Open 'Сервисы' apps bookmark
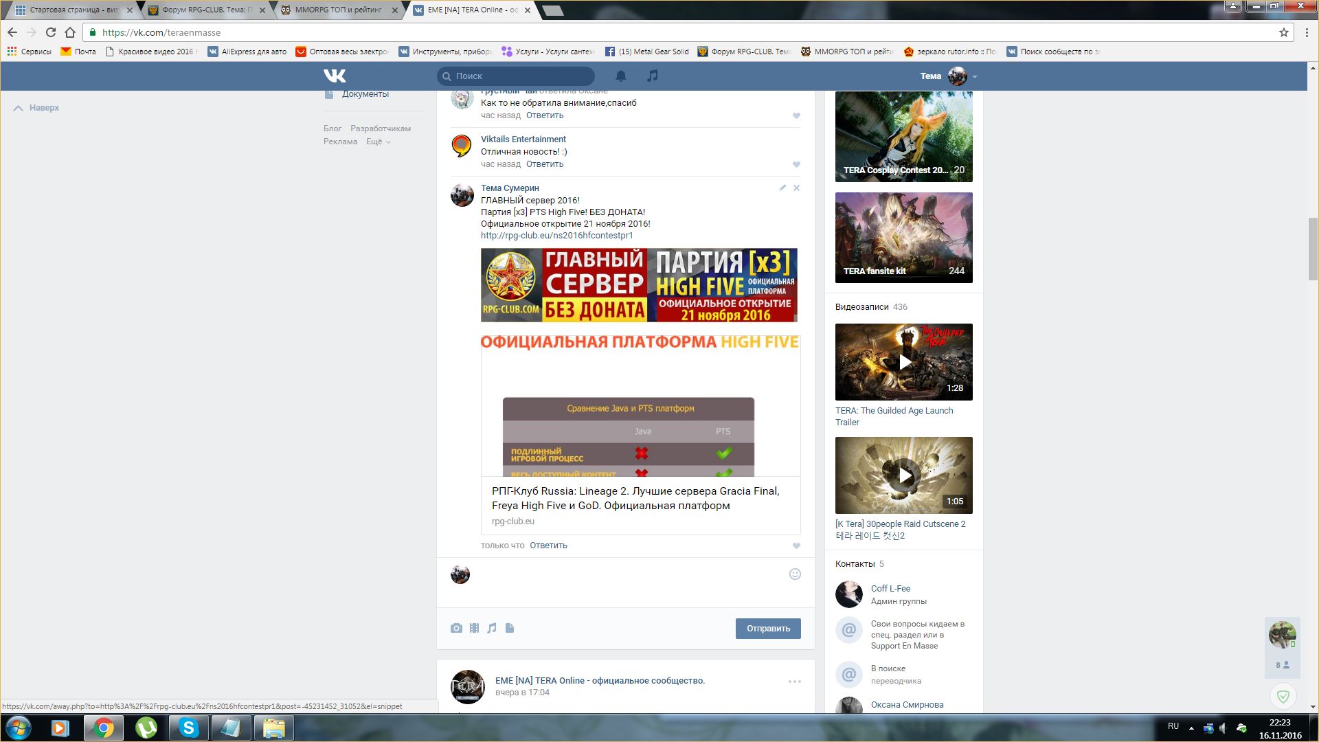The height and width of the screenshot is (742, 1319). tap(29, 52)
